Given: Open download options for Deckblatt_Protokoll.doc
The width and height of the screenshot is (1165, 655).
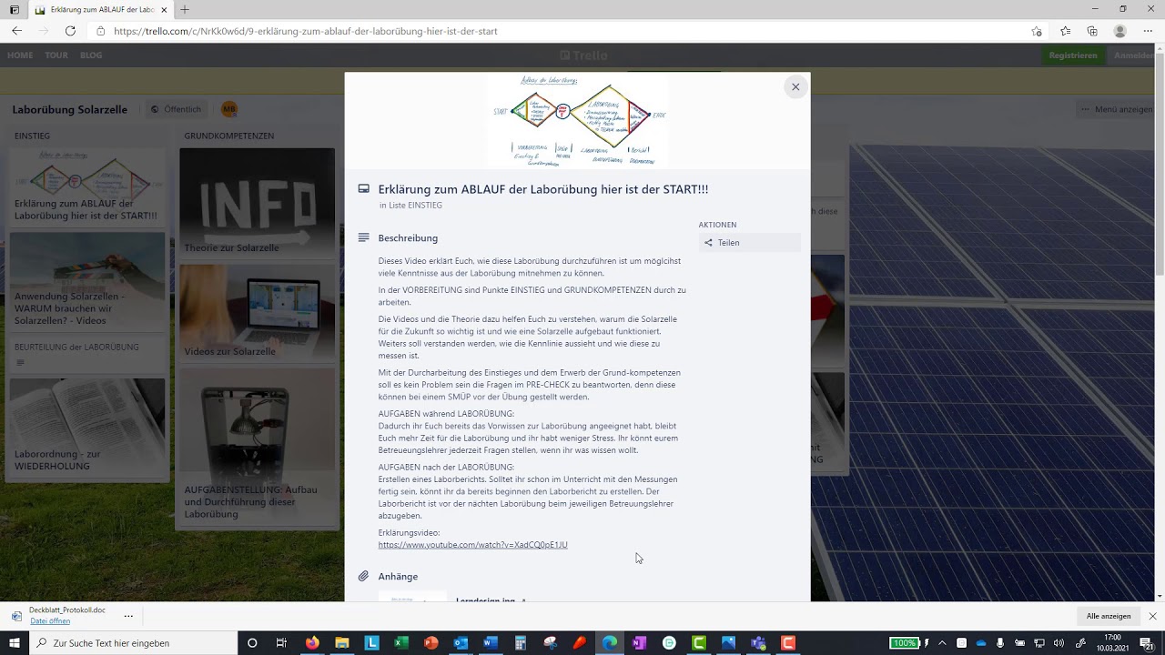Looking at the screenshot, I should [x=128, y=616].
